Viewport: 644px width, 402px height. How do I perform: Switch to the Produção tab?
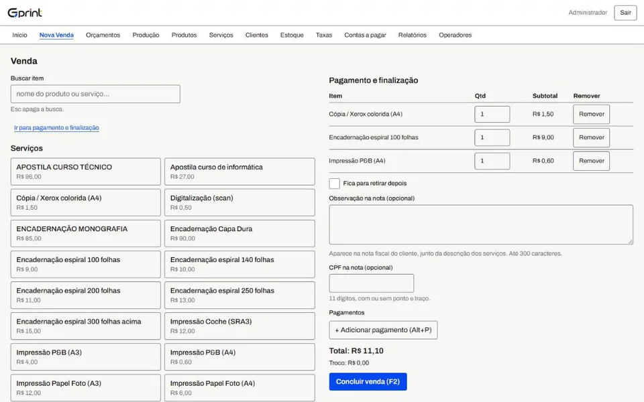point(146,36)
